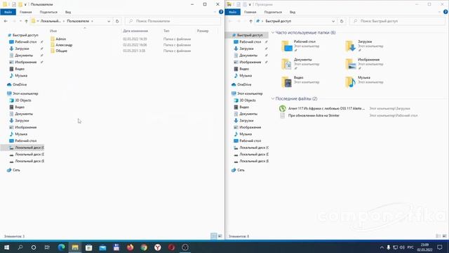Open Поделиться tab in left window

pos(48,12)
